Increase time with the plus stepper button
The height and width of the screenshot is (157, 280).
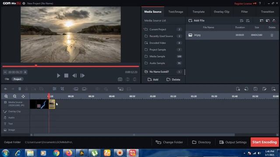click(25, 72)
